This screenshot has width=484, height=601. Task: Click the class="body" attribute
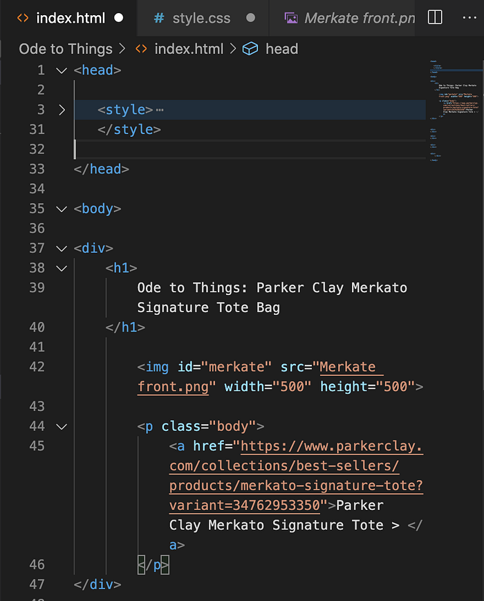point(209,426)
